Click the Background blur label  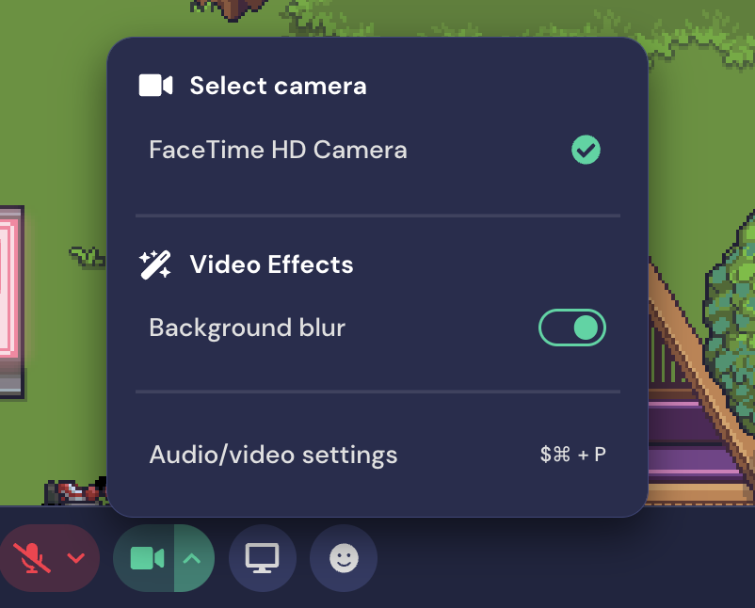(x=247, y=328)
